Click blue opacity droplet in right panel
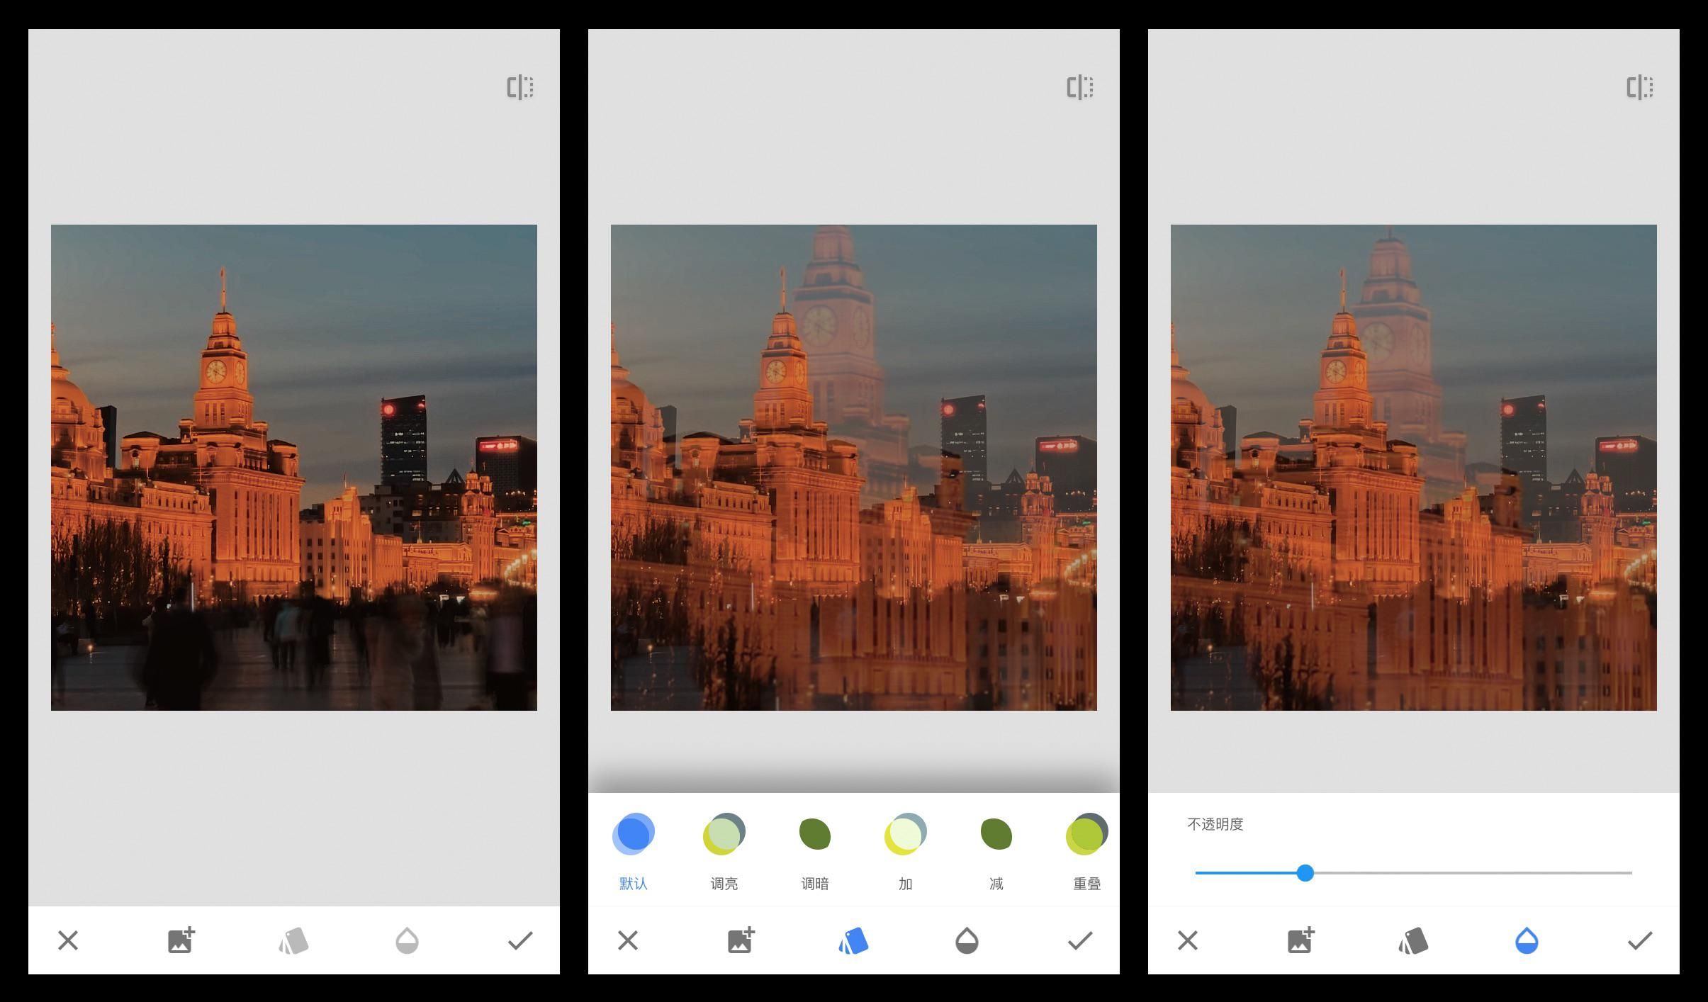 pos(1527,941)
